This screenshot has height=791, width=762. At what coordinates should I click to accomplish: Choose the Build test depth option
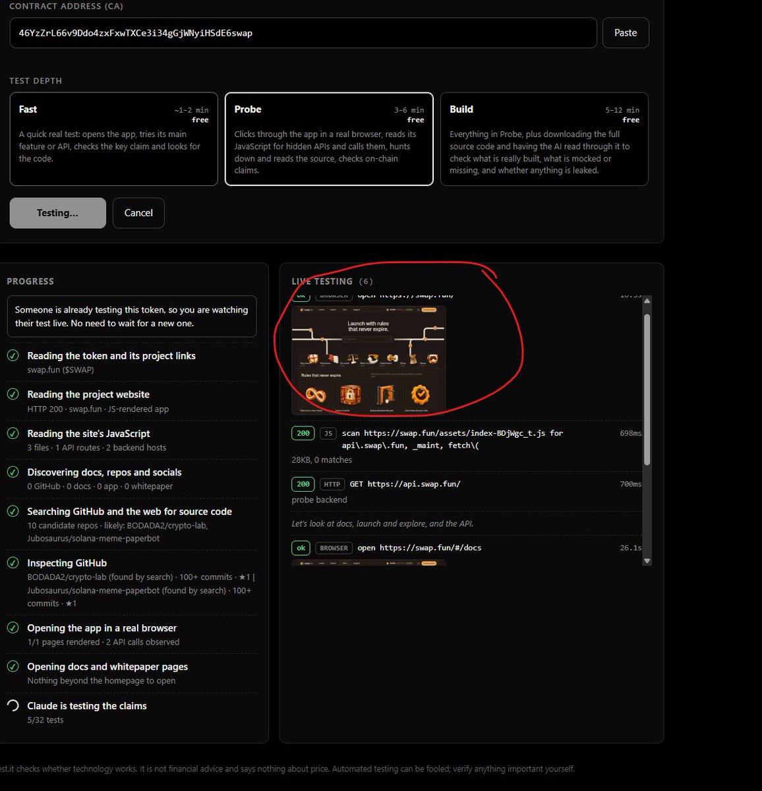[x=544, y=139]
